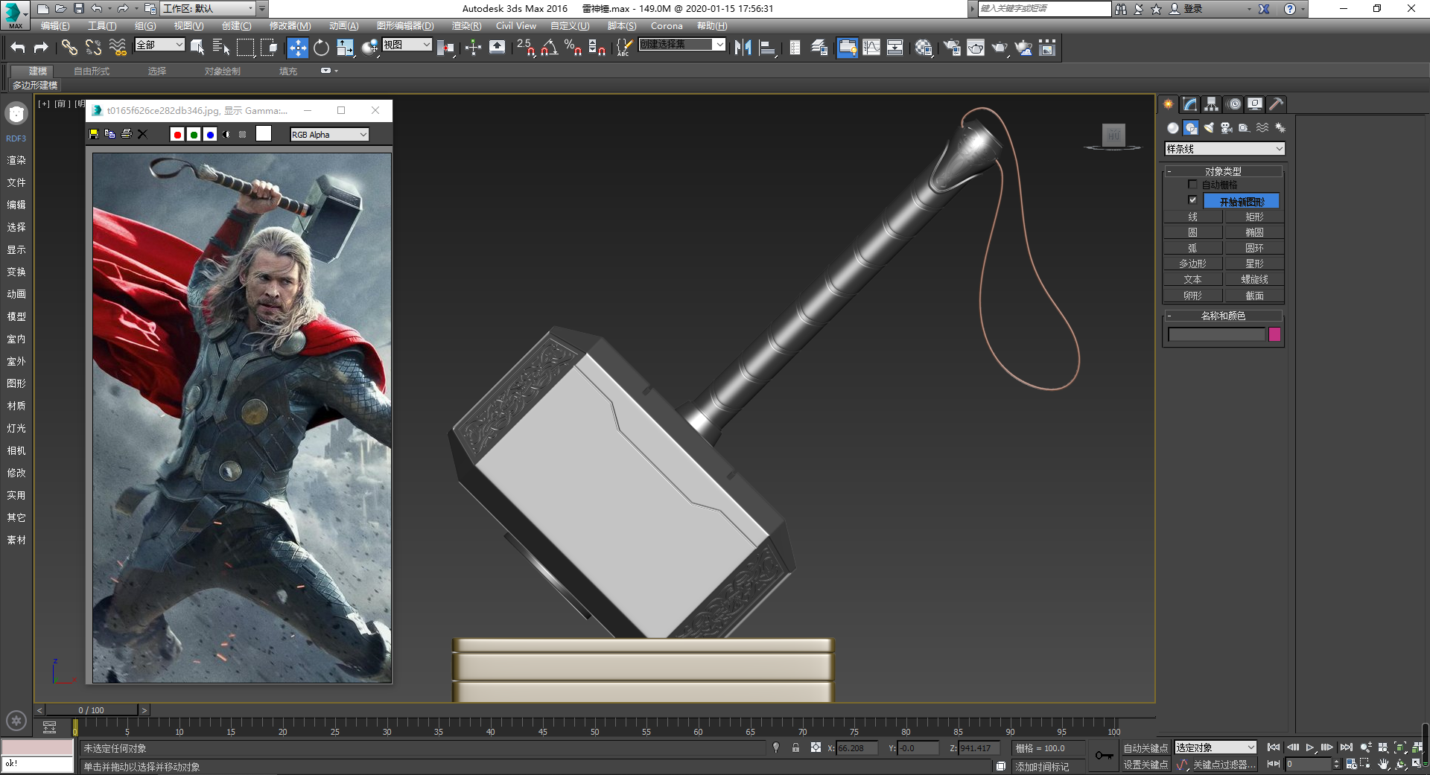
Task: Expand the 样条线 dropdown
Action: pos(1224,149)
